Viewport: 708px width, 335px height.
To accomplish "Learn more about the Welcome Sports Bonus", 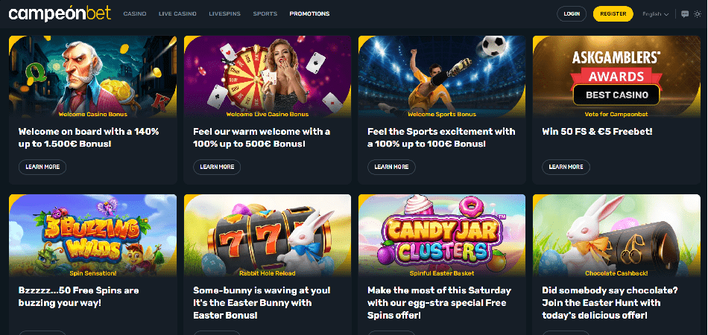I will click(x=391, y=167).
